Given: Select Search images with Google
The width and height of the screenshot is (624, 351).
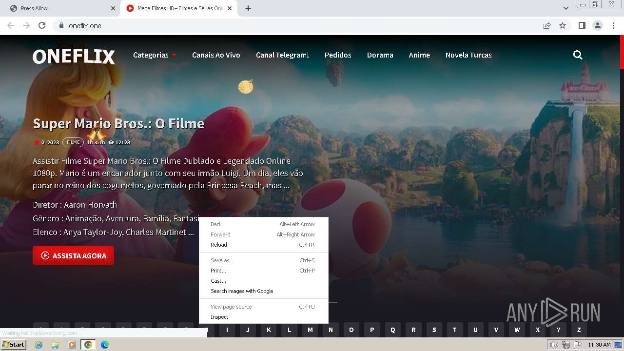Looking at the screenshot, I should pyautogui.click(x=263, y=291).
